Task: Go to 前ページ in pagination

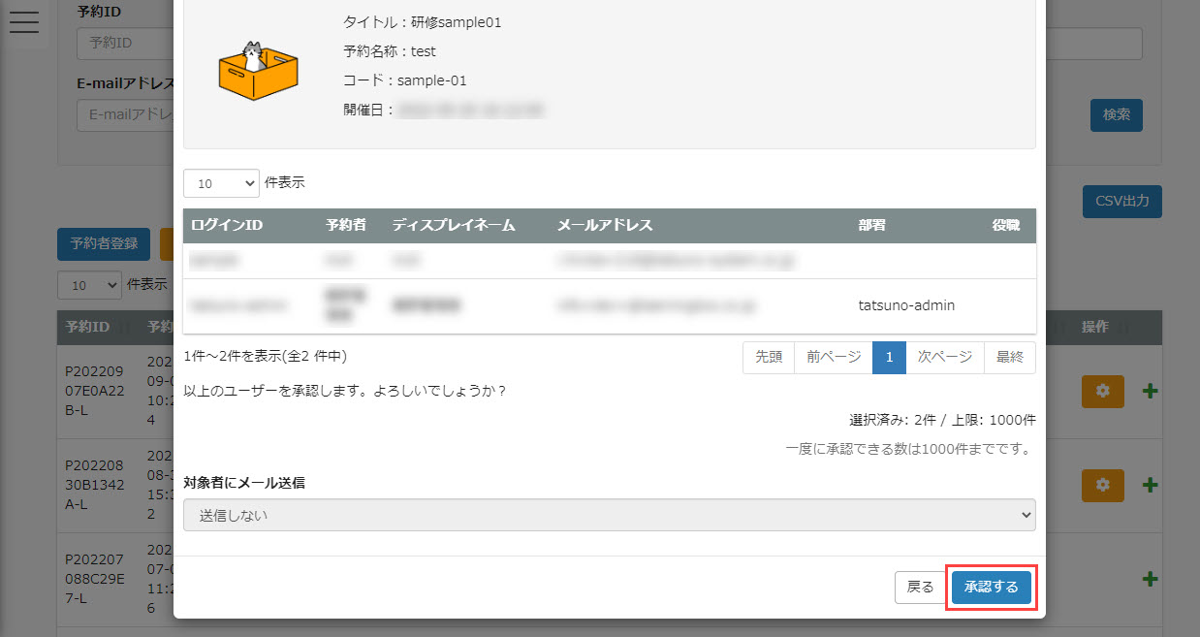Action: pyautogui.click(x=833, y=357)
